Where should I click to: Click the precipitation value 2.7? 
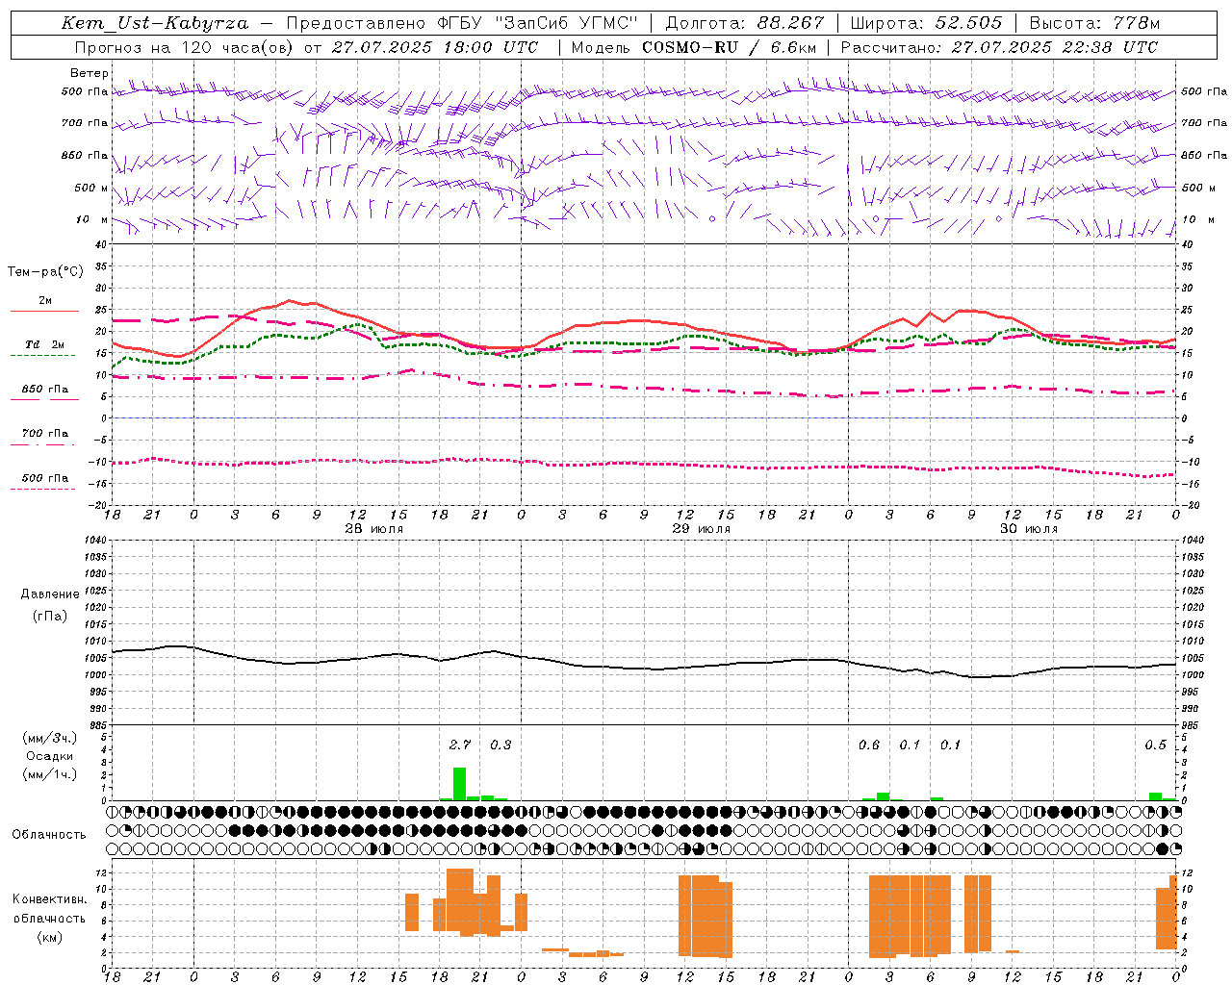pyautogui.click(x=460, y=745)
